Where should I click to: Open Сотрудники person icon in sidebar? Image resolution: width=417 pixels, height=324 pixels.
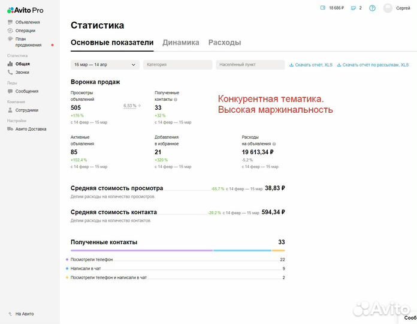click(x=10, y=110)
